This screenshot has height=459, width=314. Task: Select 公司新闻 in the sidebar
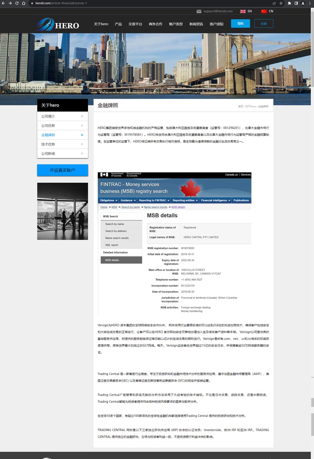[62, 154]
